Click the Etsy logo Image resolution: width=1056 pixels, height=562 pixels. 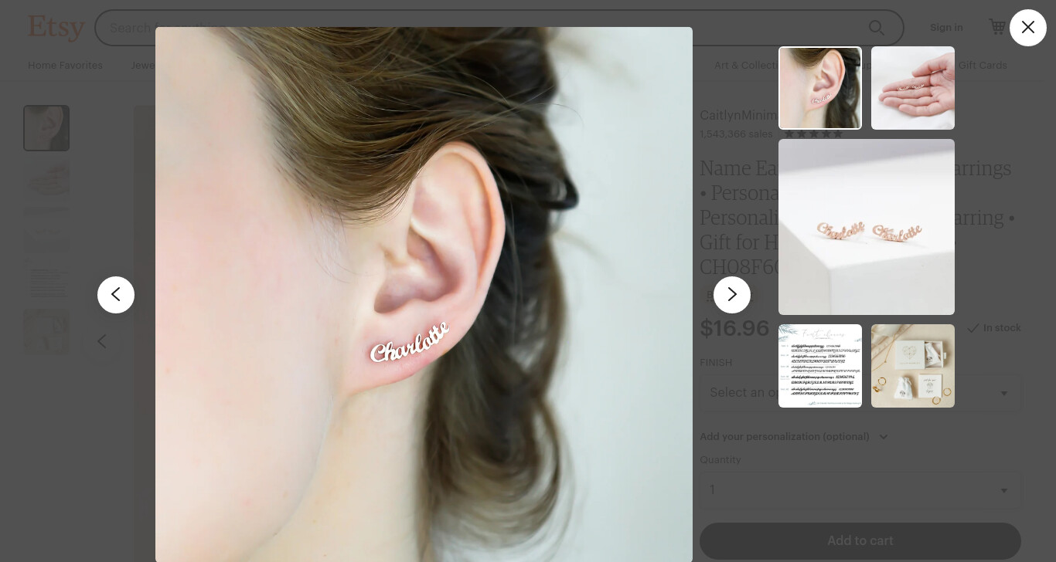tap(56, 28)
